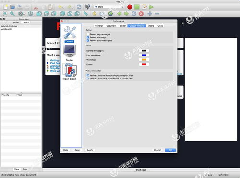The image size is (240, 178).
Task: Click the new document toolbar icon
Action: pos(5,7)
